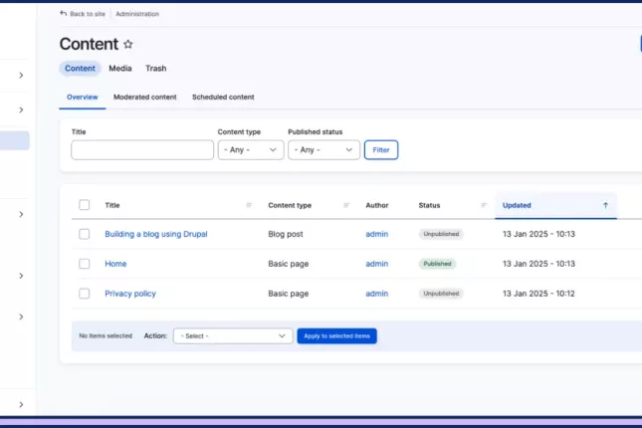This screenshot has width=642, height=428.
Task: Sort by the Title column header
Action: [112, 205]
